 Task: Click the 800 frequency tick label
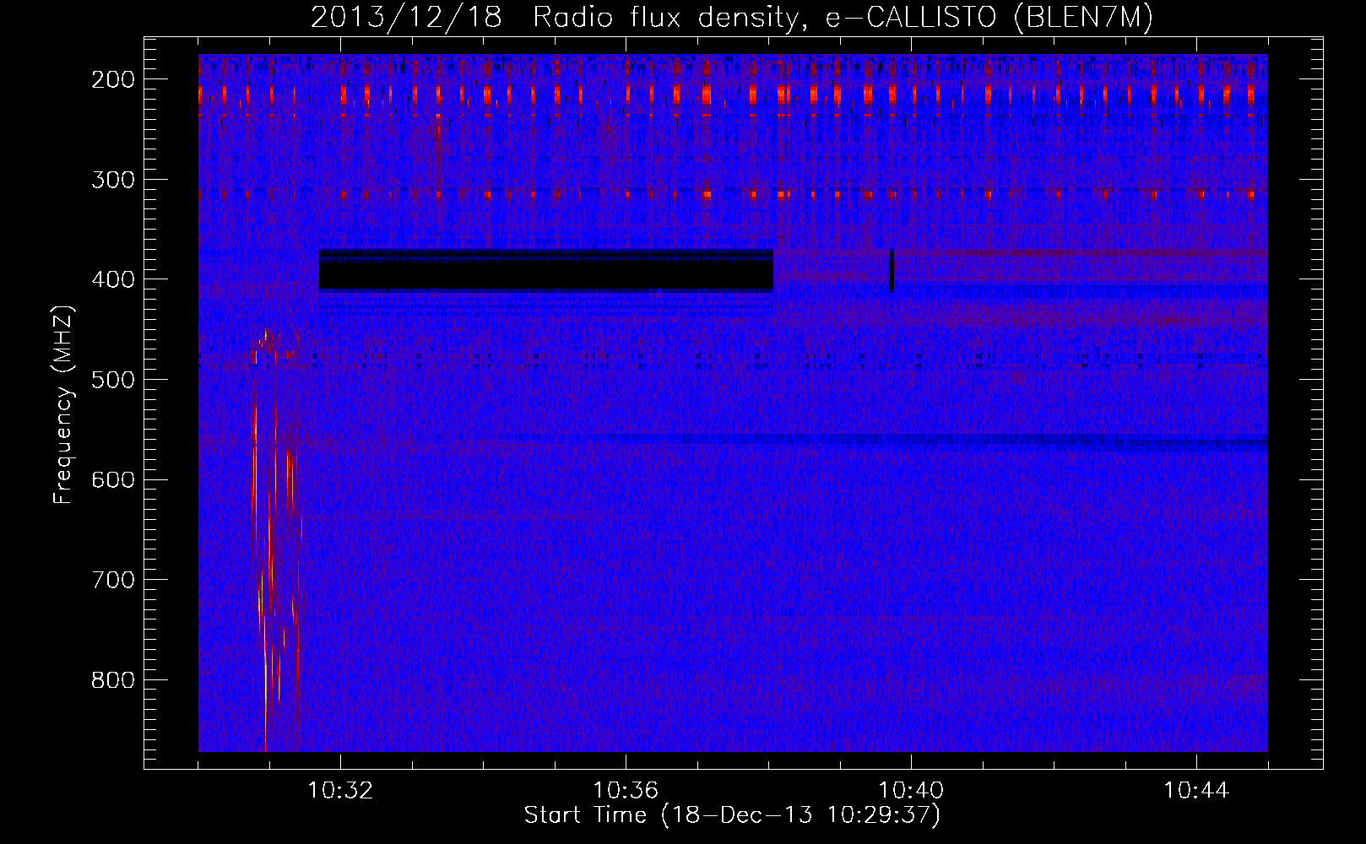tap(112, 680)
